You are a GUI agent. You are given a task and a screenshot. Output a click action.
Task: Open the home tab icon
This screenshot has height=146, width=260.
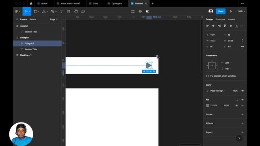pos(31,4)
